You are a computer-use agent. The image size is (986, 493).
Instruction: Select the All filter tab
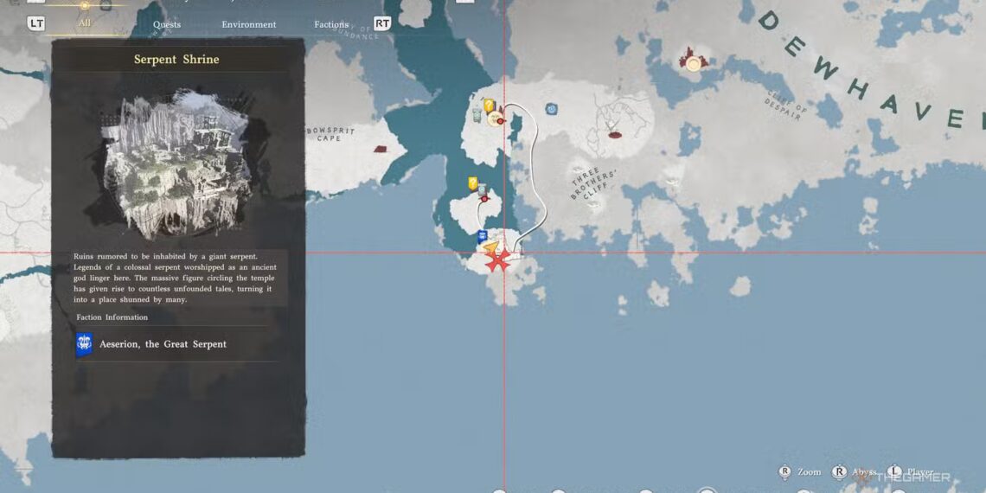(84, 22)
